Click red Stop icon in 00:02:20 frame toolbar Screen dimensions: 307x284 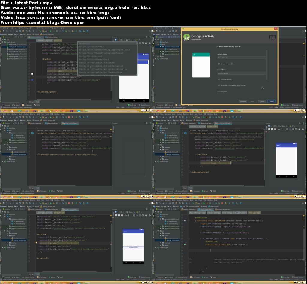pyautogui.click(x=69, y=117)
